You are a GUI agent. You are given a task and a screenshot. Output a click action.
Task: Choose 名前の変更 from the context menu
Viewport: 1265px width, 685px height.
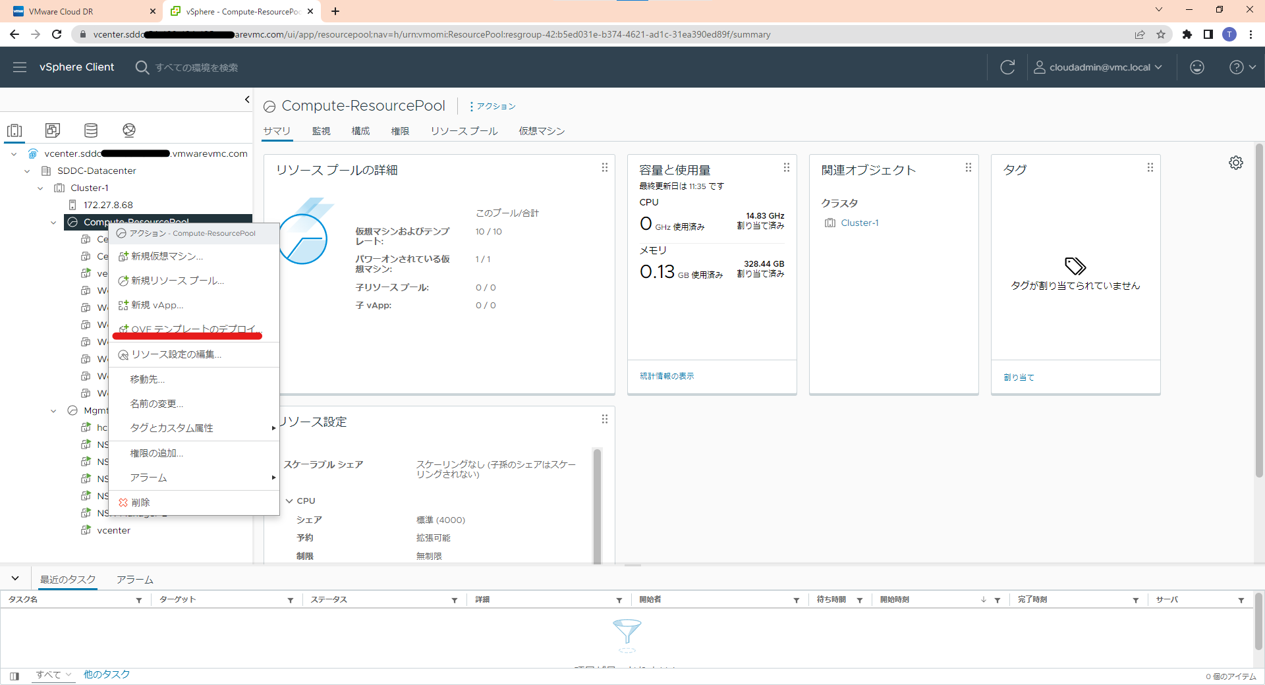click(194, 404)
